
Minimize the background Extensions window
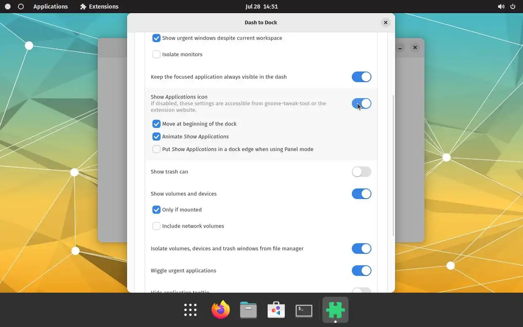pyautogui.click(x=400, y=47)
